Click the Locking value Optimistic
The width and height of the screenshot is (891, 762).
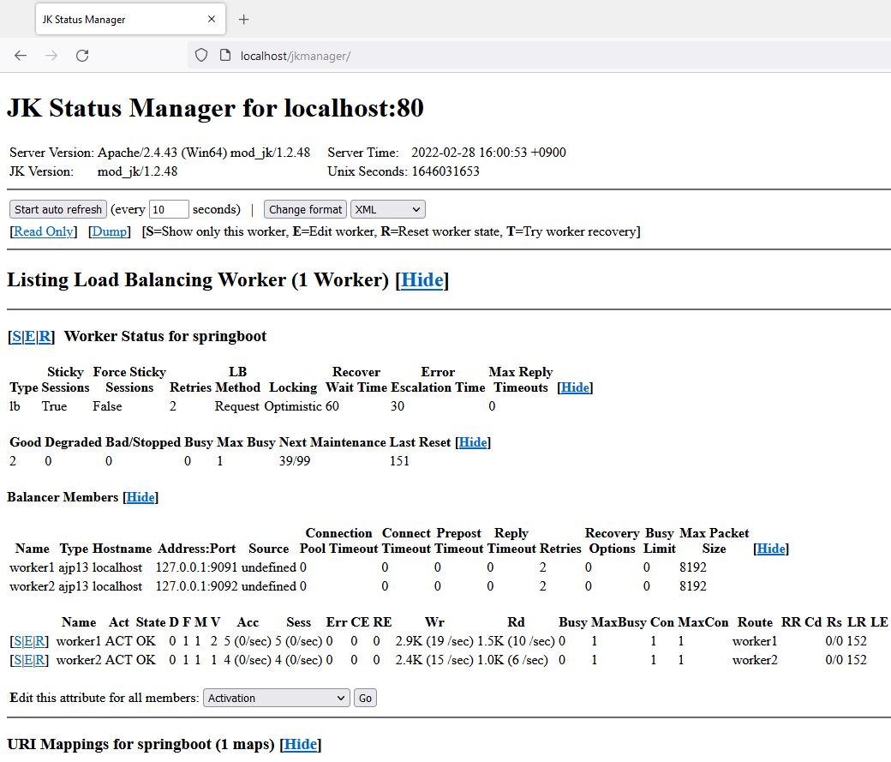(293, 406)
